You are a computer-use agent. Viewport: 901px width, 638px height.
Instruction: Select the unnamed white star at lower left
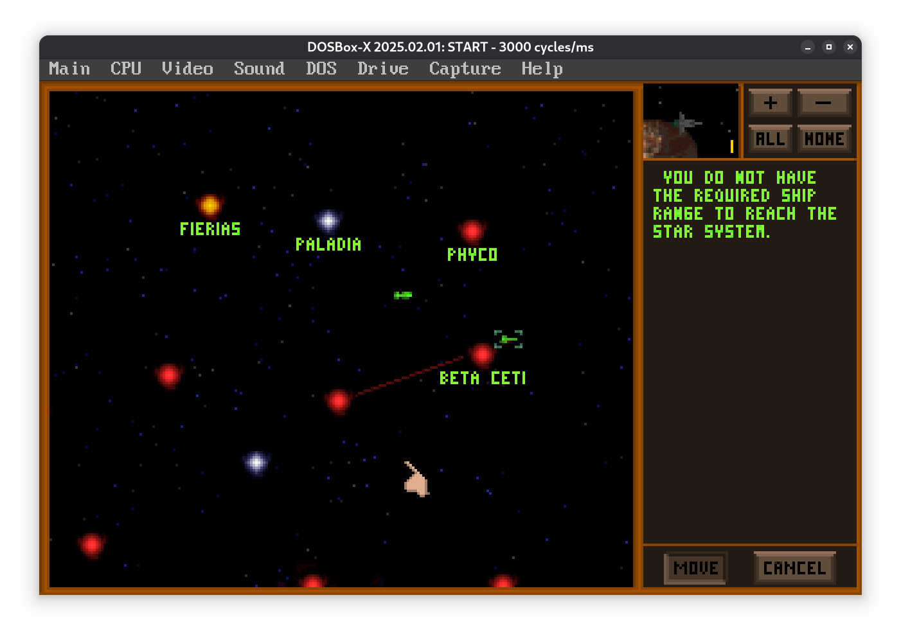(256, 462)
